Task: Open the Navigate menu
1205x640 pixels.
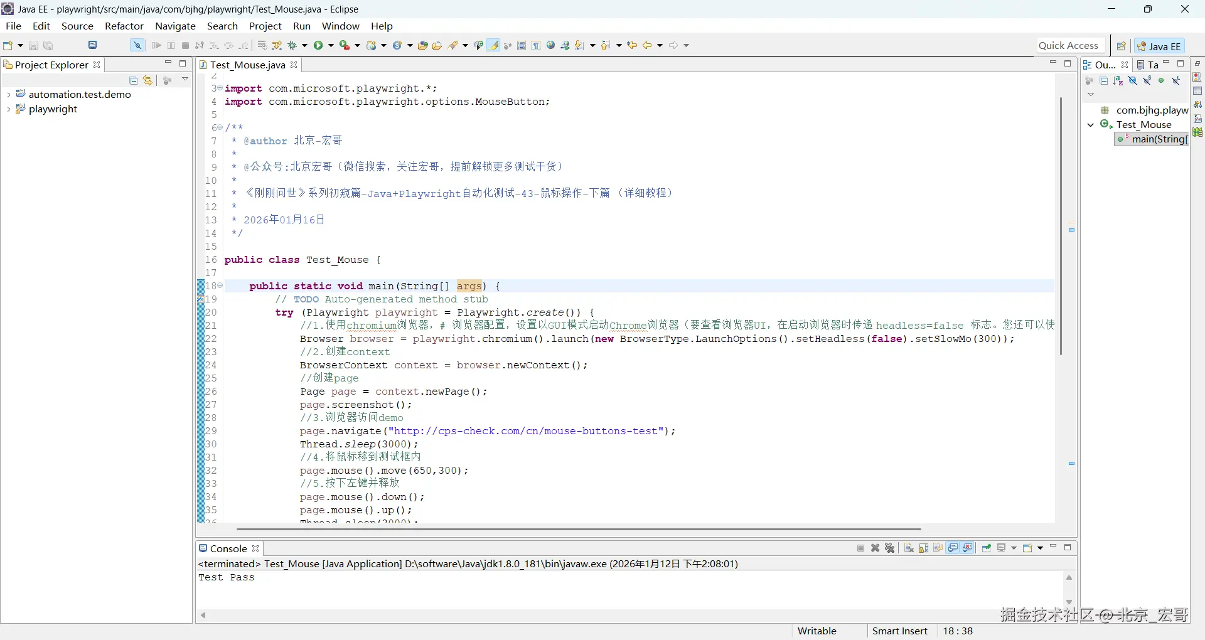Action: pyautogui.click(x=176, y=26)
